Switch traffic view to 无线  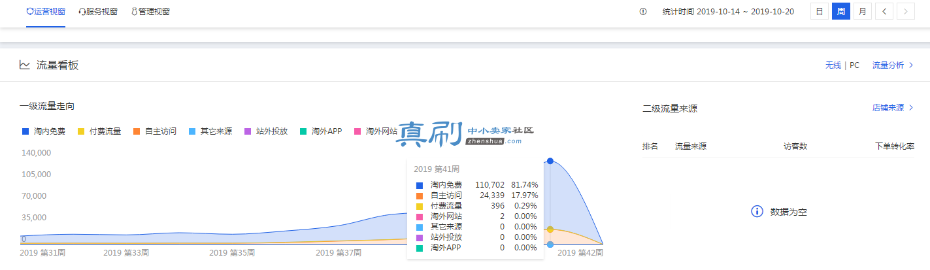tap(833, 65)
